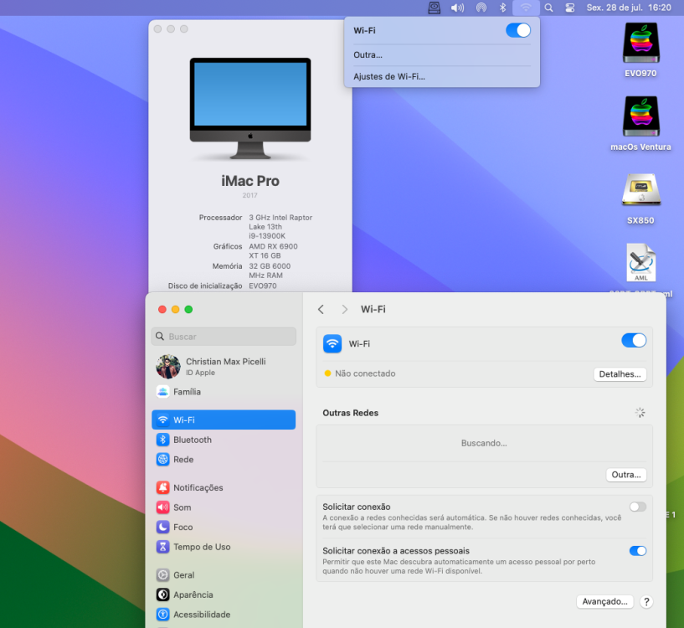Open Família in sidebar
The width and height of the screenshot is (684, 628).
pos(224,392)
